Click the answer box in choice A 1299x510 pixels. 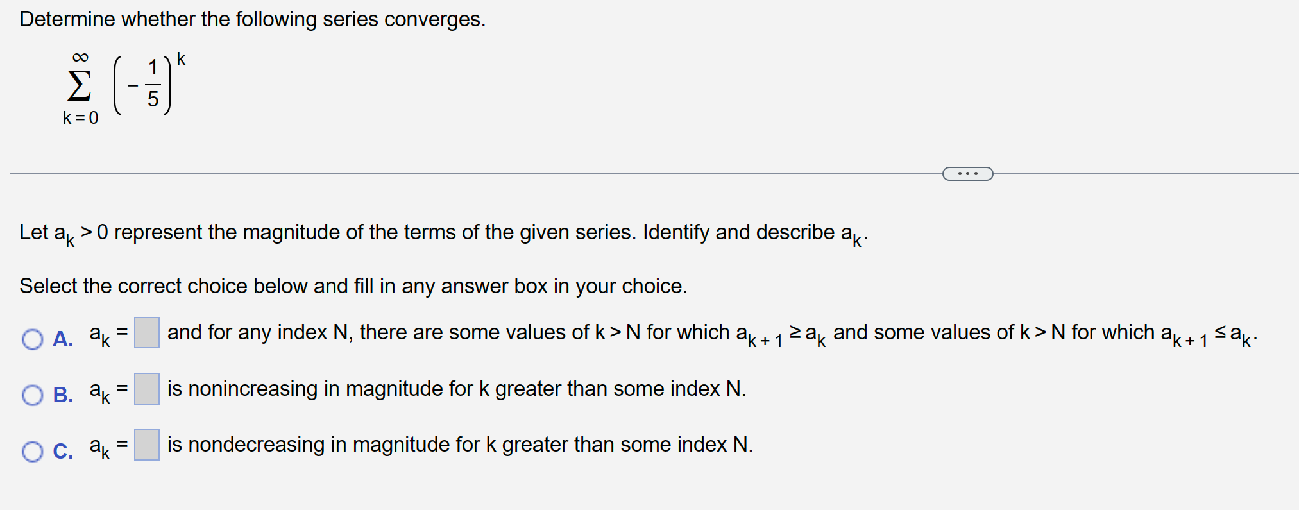(x=146, y=334)
